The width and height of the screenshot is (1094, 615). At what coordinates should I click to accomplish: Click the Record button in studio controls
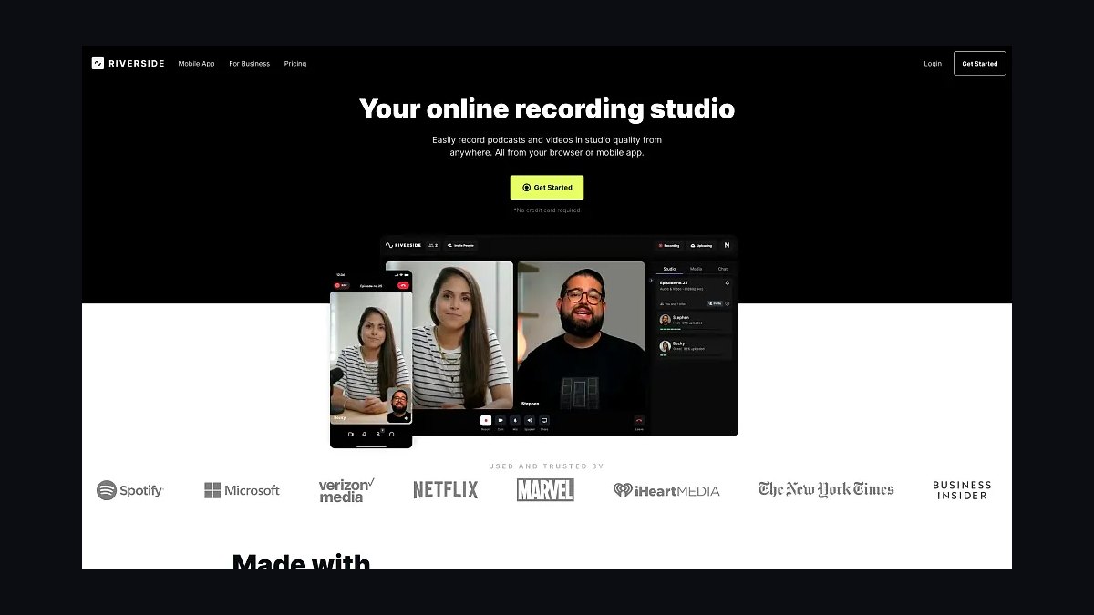486,421
